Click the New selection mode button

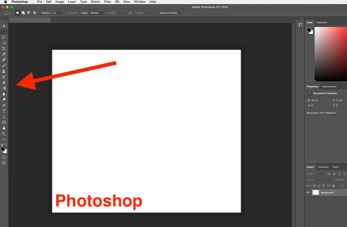point(17,13)
